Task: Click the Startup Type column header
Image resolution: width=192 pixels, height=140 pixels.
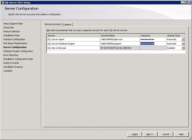Action: [x=175, y=36]
